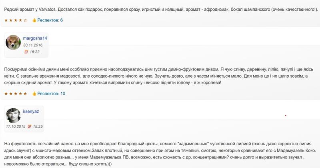
Task: Click the date 17.10.2015
Action: (16, 126)
